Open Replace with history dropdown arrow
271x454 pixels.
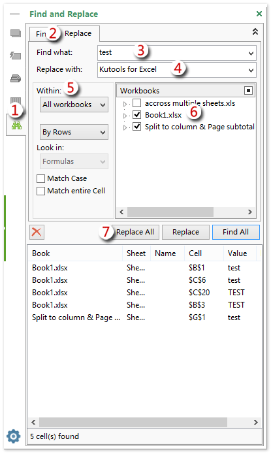pyautogui.click(x=251, y=70)
